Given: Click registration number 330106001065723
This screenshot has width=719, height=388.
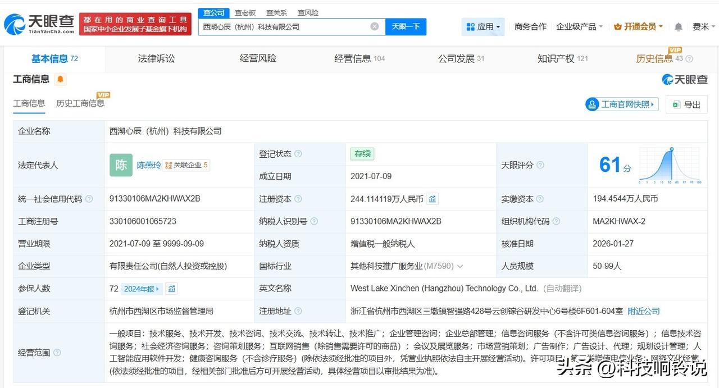Looking at the screenshot, I should click(x=143, y=221).
